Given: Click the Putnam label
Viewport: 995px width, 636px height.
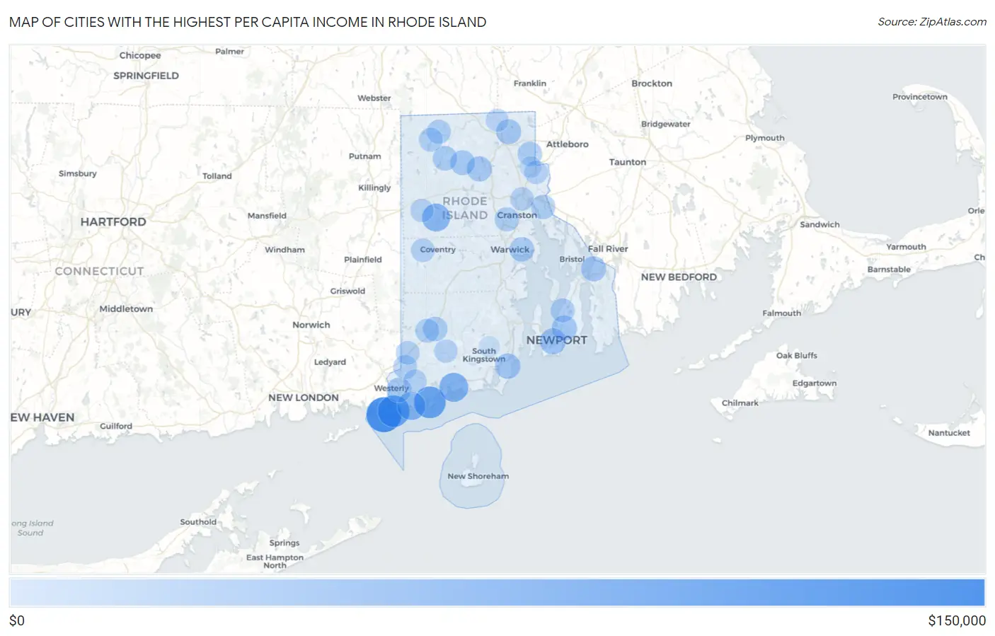Looking at the screenshot, I should [x=364, y=156].
